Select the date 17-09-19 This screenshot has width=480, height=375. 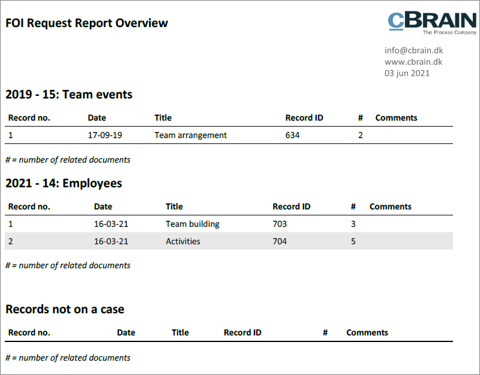104,135
